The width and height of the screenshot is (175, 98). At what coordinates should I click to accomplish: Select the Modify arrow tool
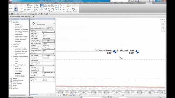(11, 7)
